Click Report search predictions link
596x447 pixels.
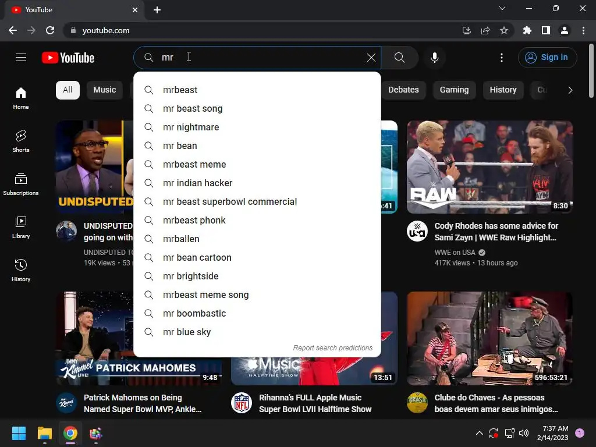tap(332, 348)
